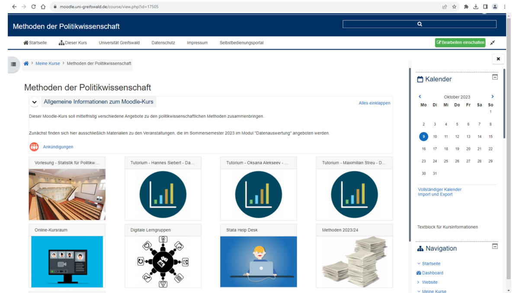Click the Ankündigungen forum icon
Image resolution: width=519 pixels, height=293 pixels.
34,147
